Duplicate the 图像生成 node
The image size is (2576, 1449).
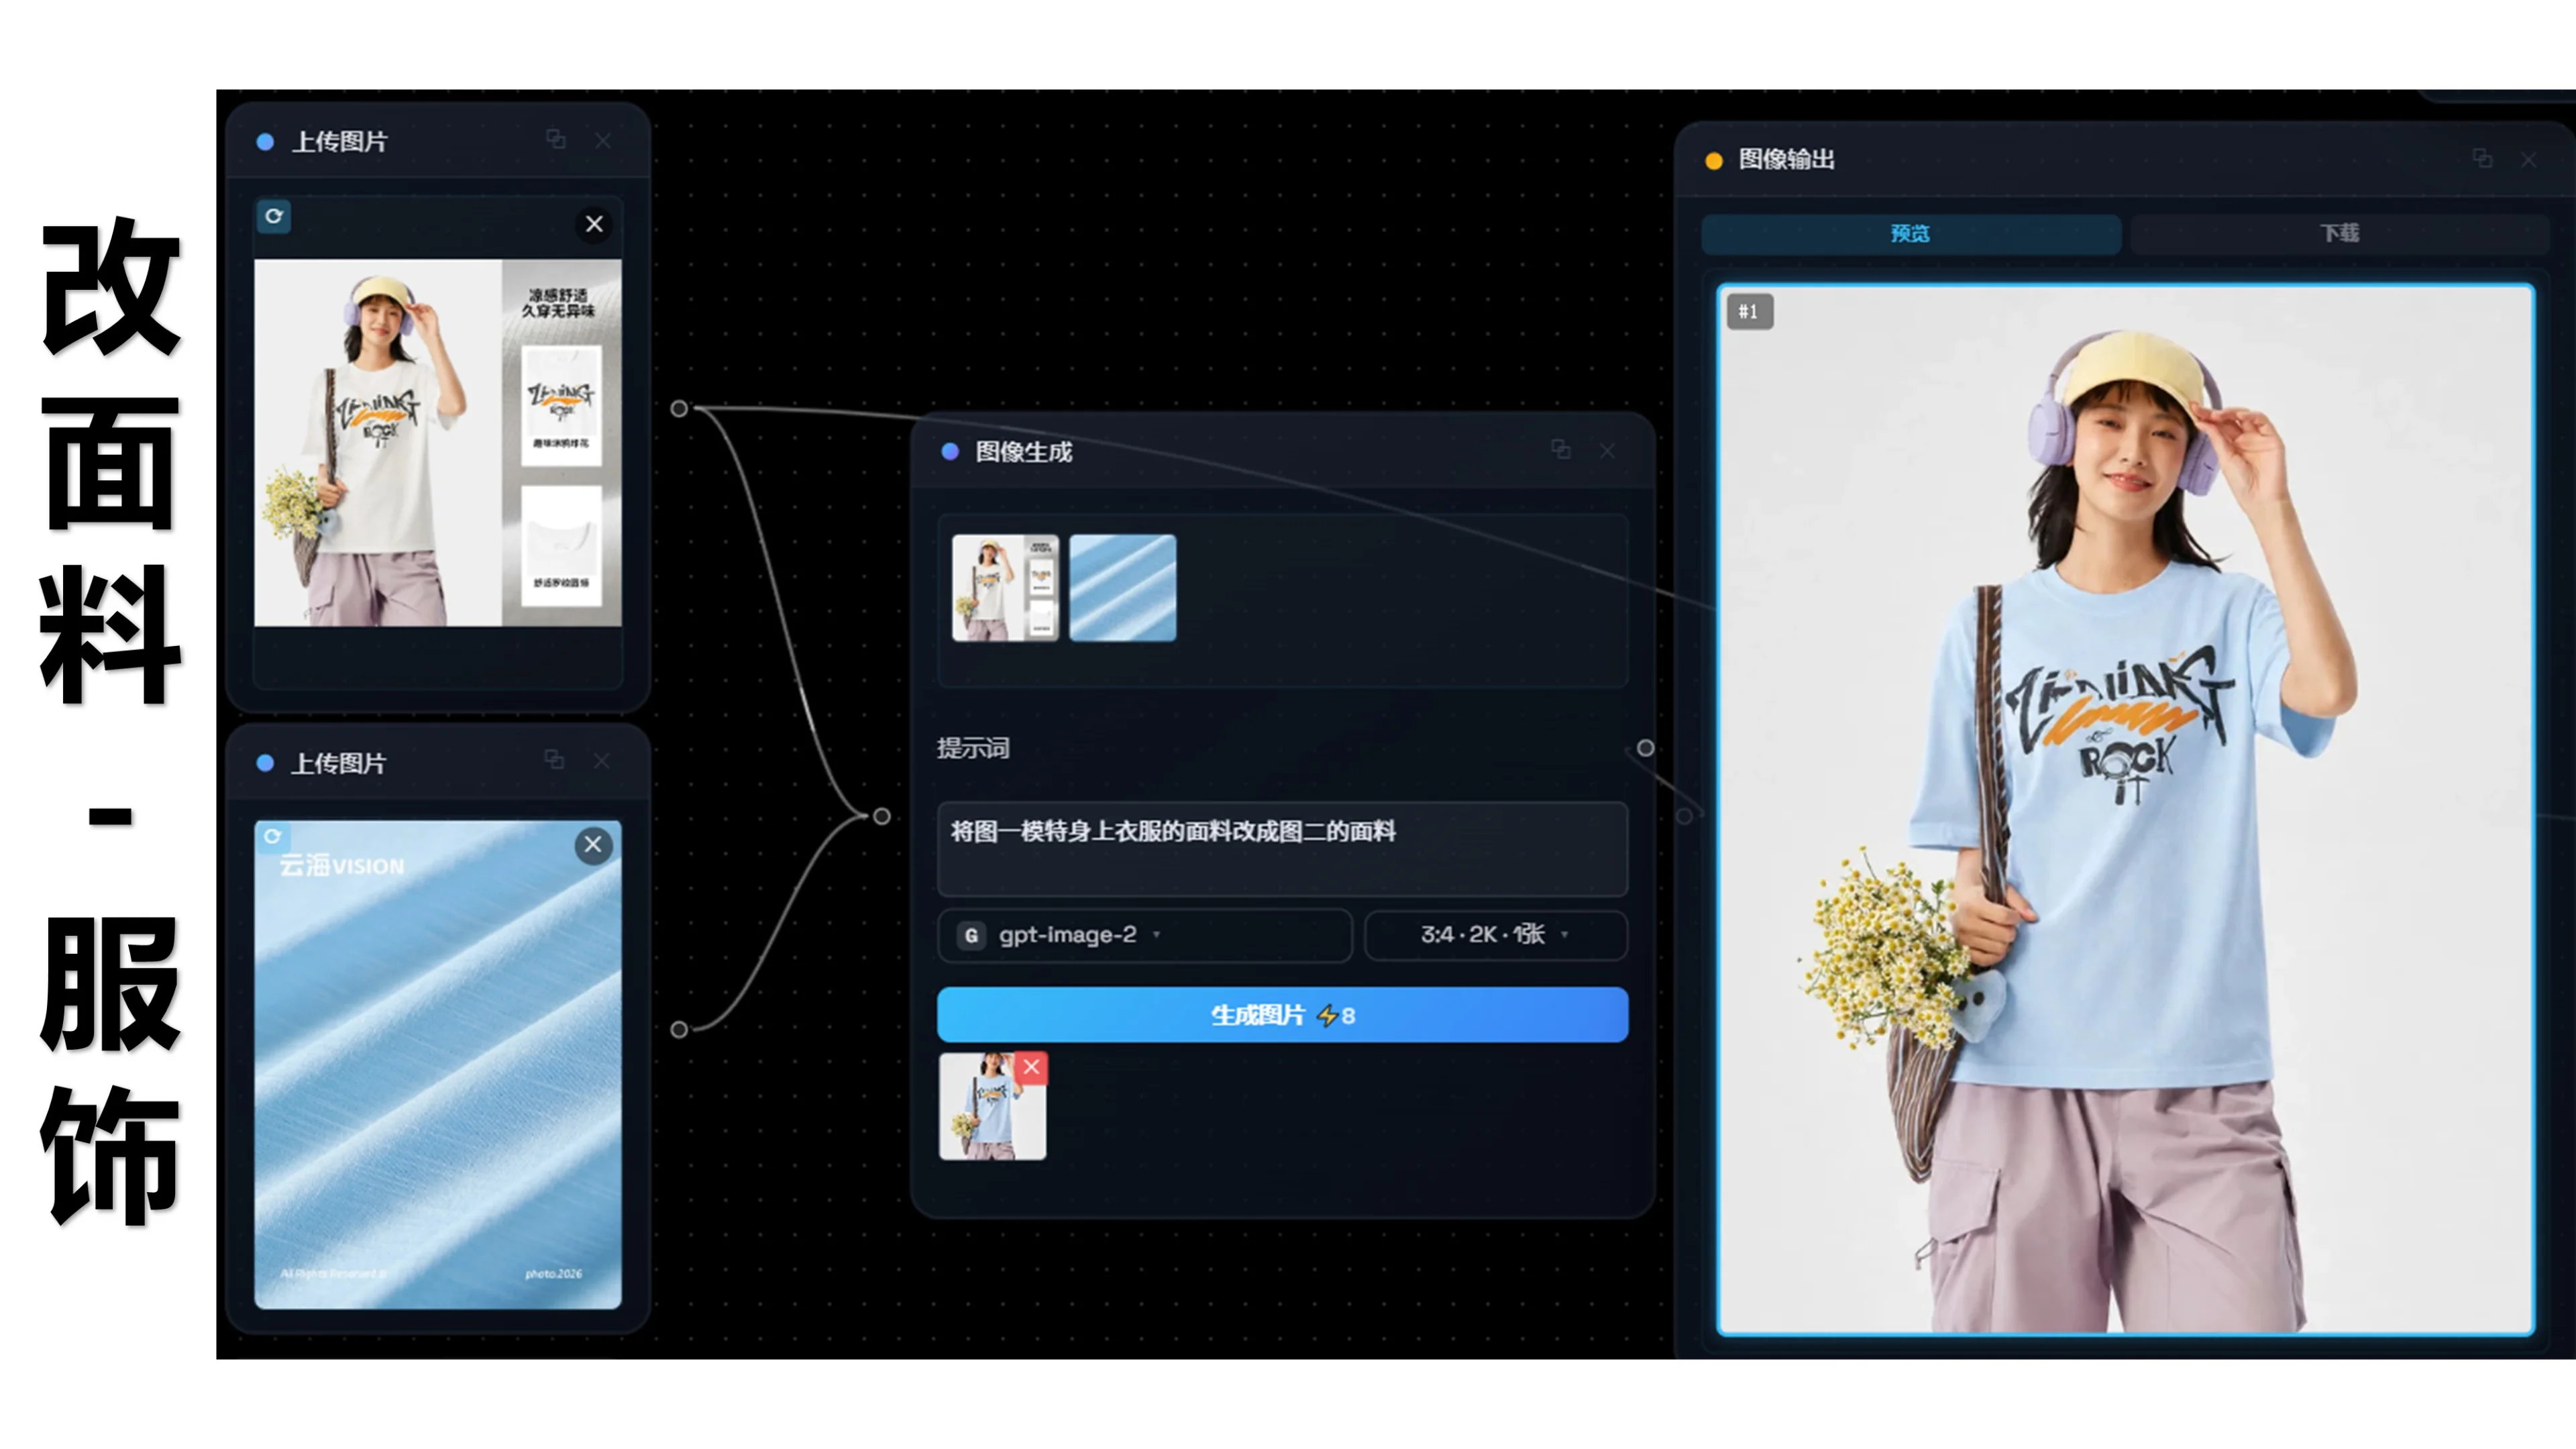1561,450
